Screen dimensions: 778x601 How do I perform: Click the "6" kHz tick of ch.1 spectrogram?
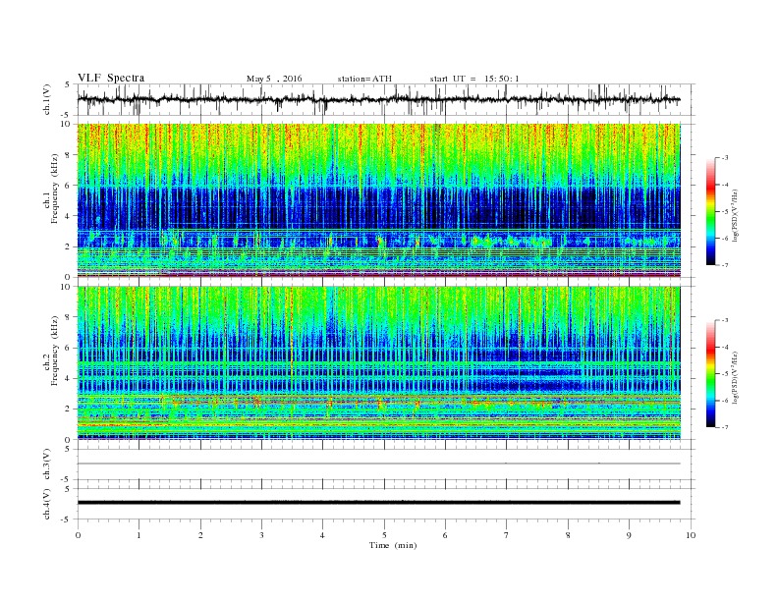point(69,185)
